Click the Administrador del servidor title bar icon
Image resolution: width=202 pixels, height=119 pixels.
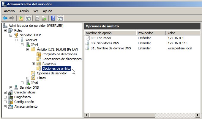pos(4,4)
